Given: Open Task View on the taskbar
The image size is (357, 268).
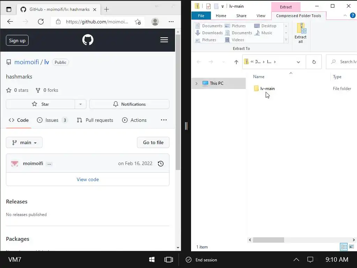Looking at the screenshot, I should [x=169, y=260].
